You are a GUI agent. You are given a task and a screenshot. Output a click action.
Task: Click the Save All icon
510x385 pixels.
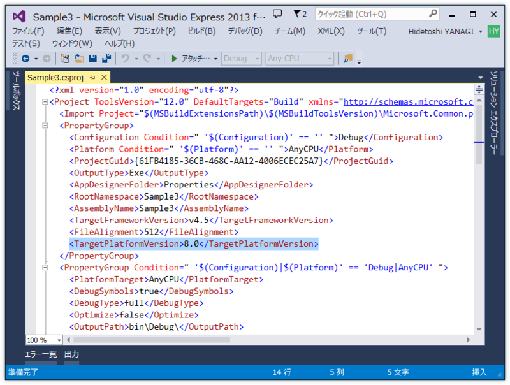point(106,59)
